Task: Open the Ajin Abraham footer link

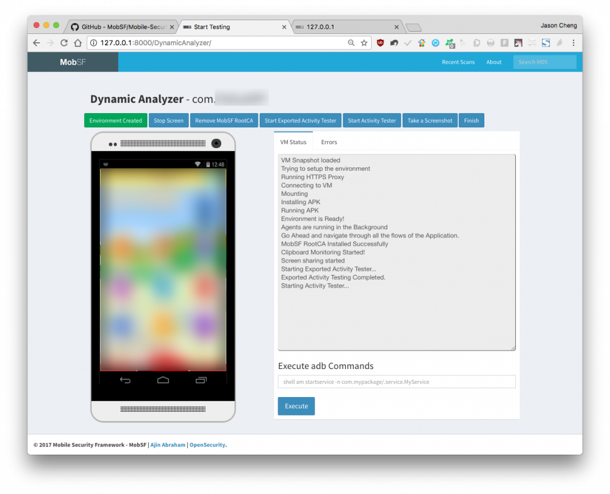Action: tap(167, 445)
